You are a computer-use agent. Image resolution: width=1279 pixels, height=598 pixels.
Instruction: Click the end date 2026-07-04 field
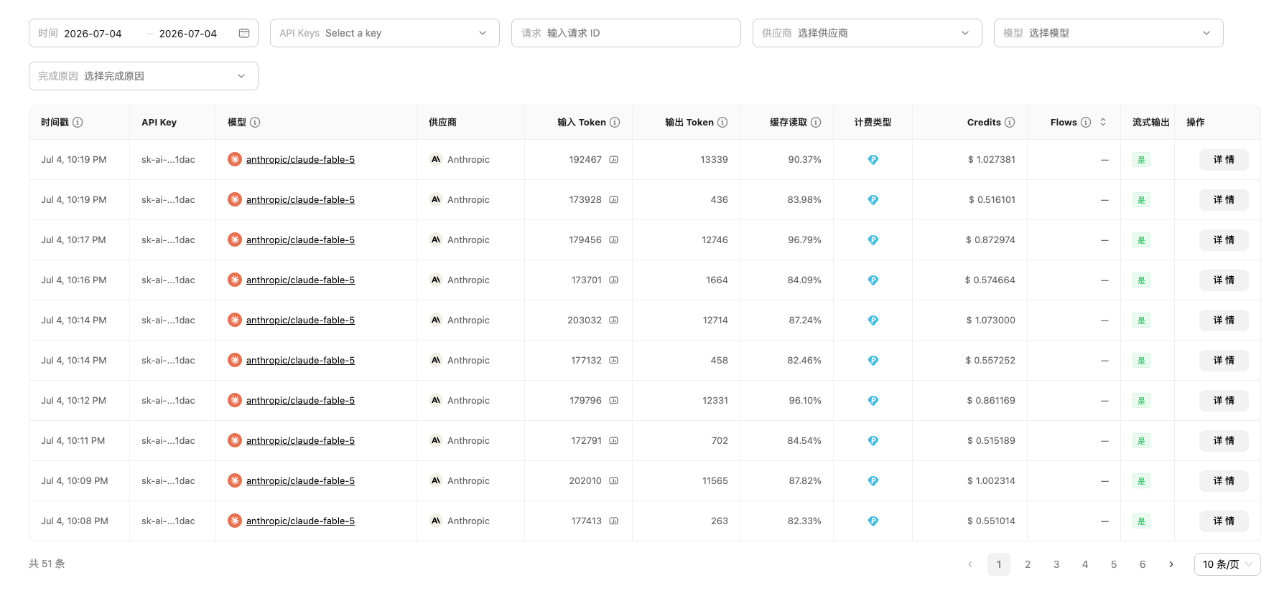coord(188,34)
